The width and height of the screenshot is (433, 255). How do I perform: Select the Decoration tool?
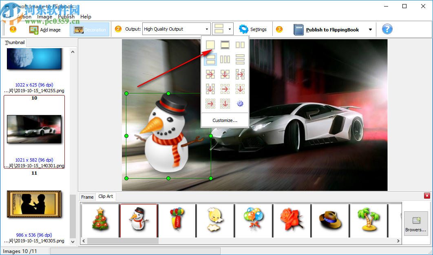tap(89, 29)
